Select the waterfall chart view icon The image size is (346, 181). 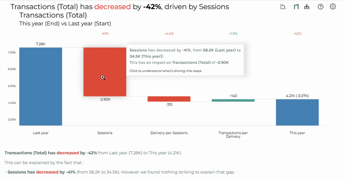point(296,6)
